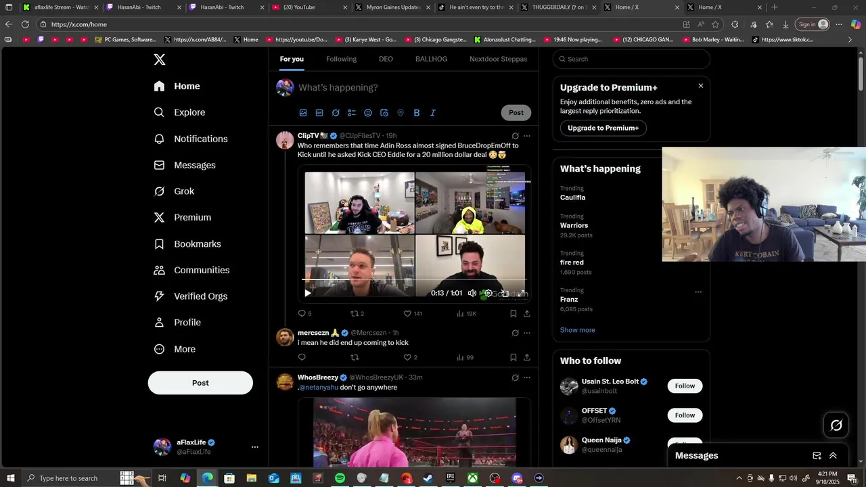Select the For you tab
The height and width of the screenshot is (487, 866).
(292, 59)
